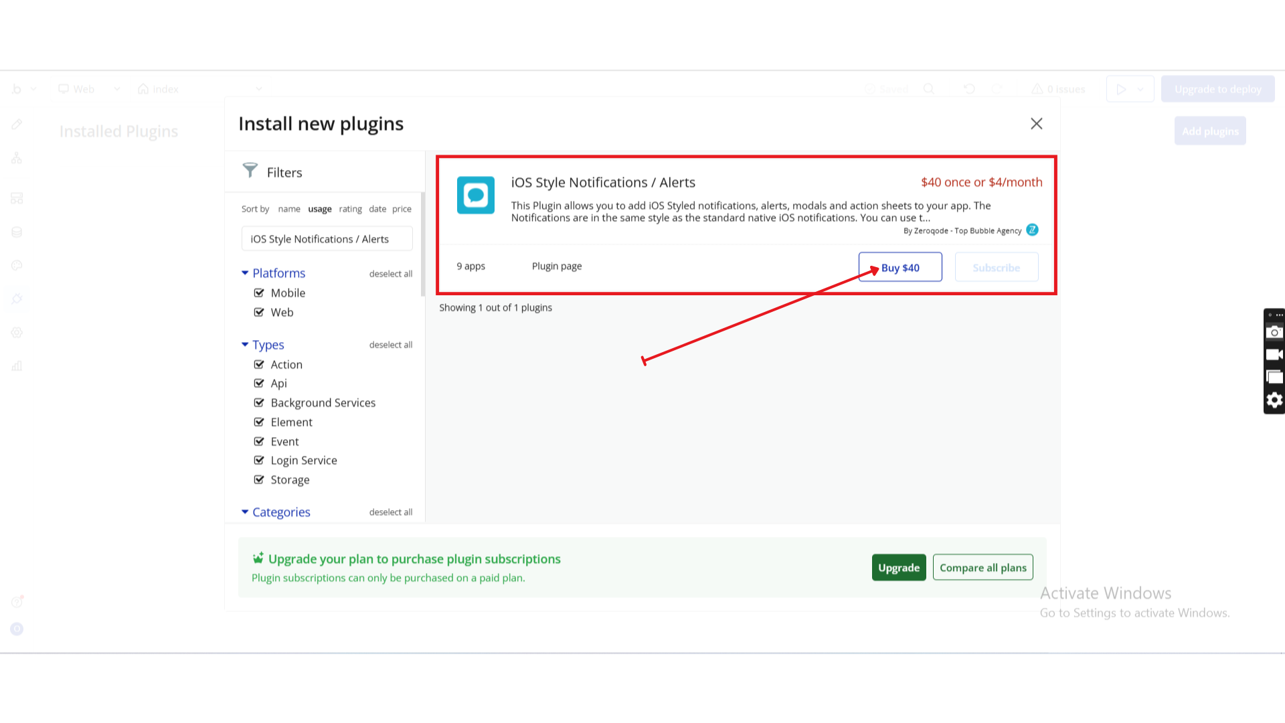Sort plugins by price
This screenshot has height=723, width=1285.
tap(402, 209)
